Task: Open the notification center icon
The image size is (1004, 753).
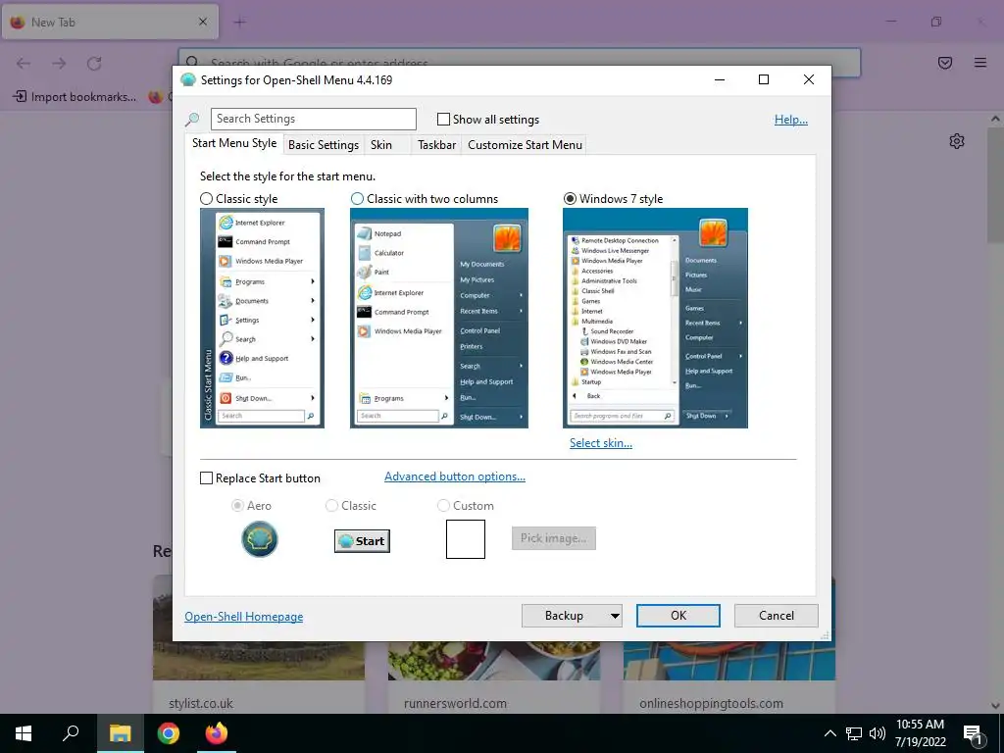Action: (974, 734)
